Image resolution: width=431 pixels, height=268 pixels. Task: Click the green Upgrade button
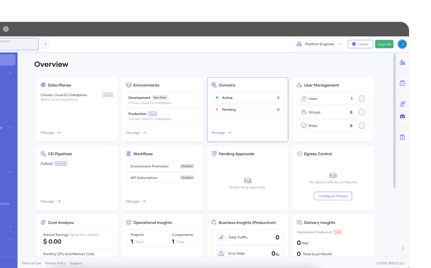coord(384,44)
